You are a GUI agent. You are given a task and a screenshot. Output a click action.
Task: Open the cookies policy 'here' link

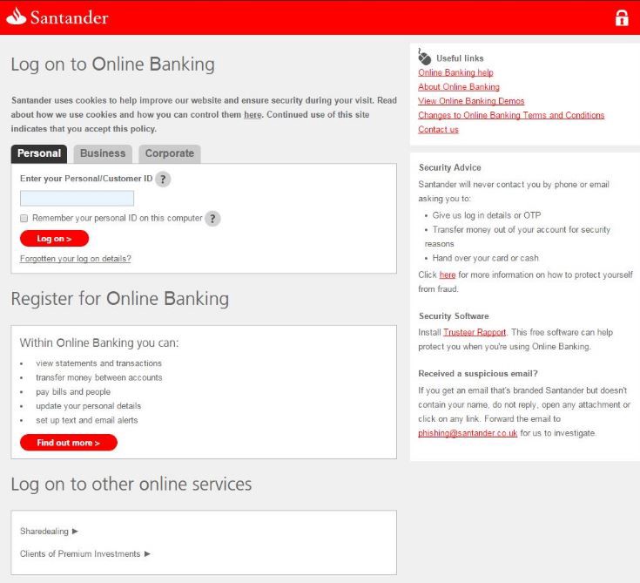click(x=253, y=115)
